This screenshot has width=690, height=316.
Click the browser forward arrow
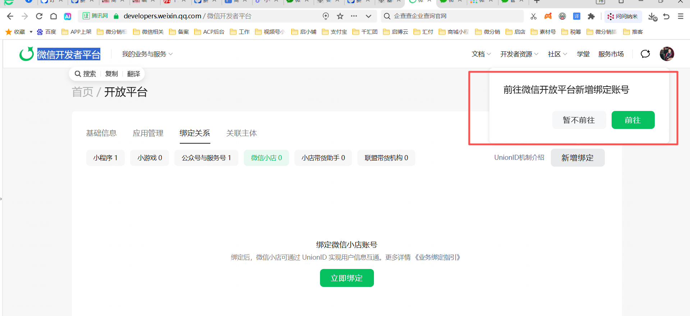[25, 16]
